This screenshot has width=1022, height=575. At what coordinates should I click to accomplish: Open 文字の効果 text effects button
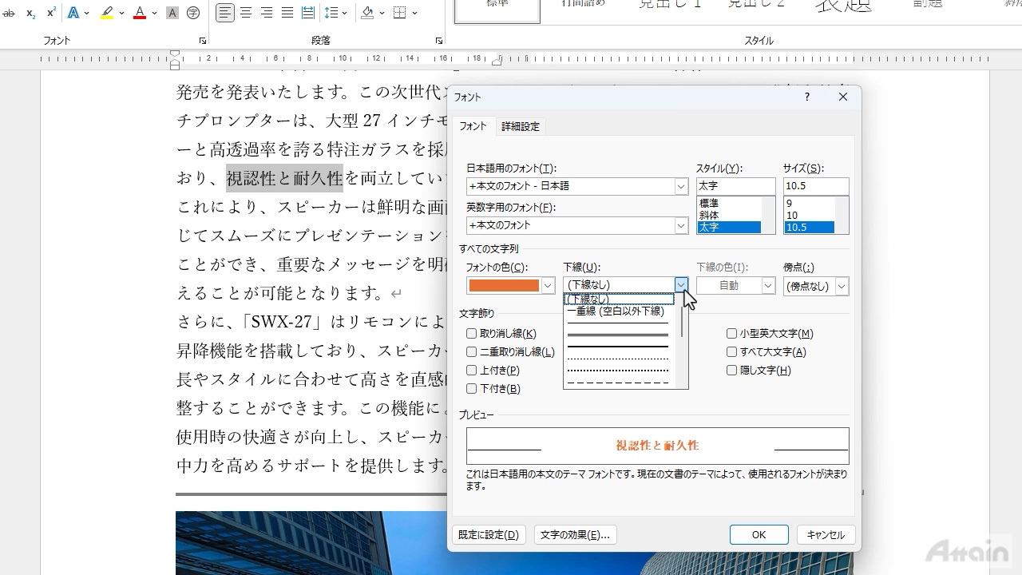[x=575, y=535]
